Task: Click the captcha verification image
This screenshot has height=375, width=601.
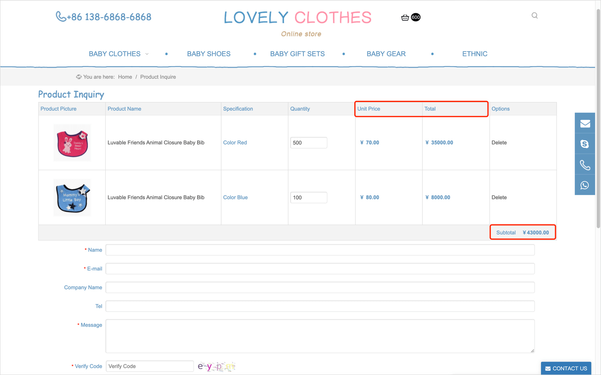Action: coord(216,366)
